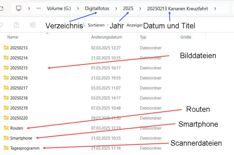
Task: Click the Paste clipboard toolbar icon
Action: (17, 25)
